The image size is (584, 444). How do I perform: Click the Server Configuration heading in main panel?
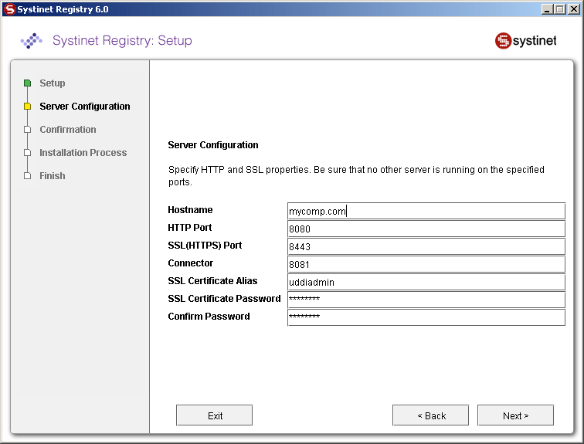point(212,144)
